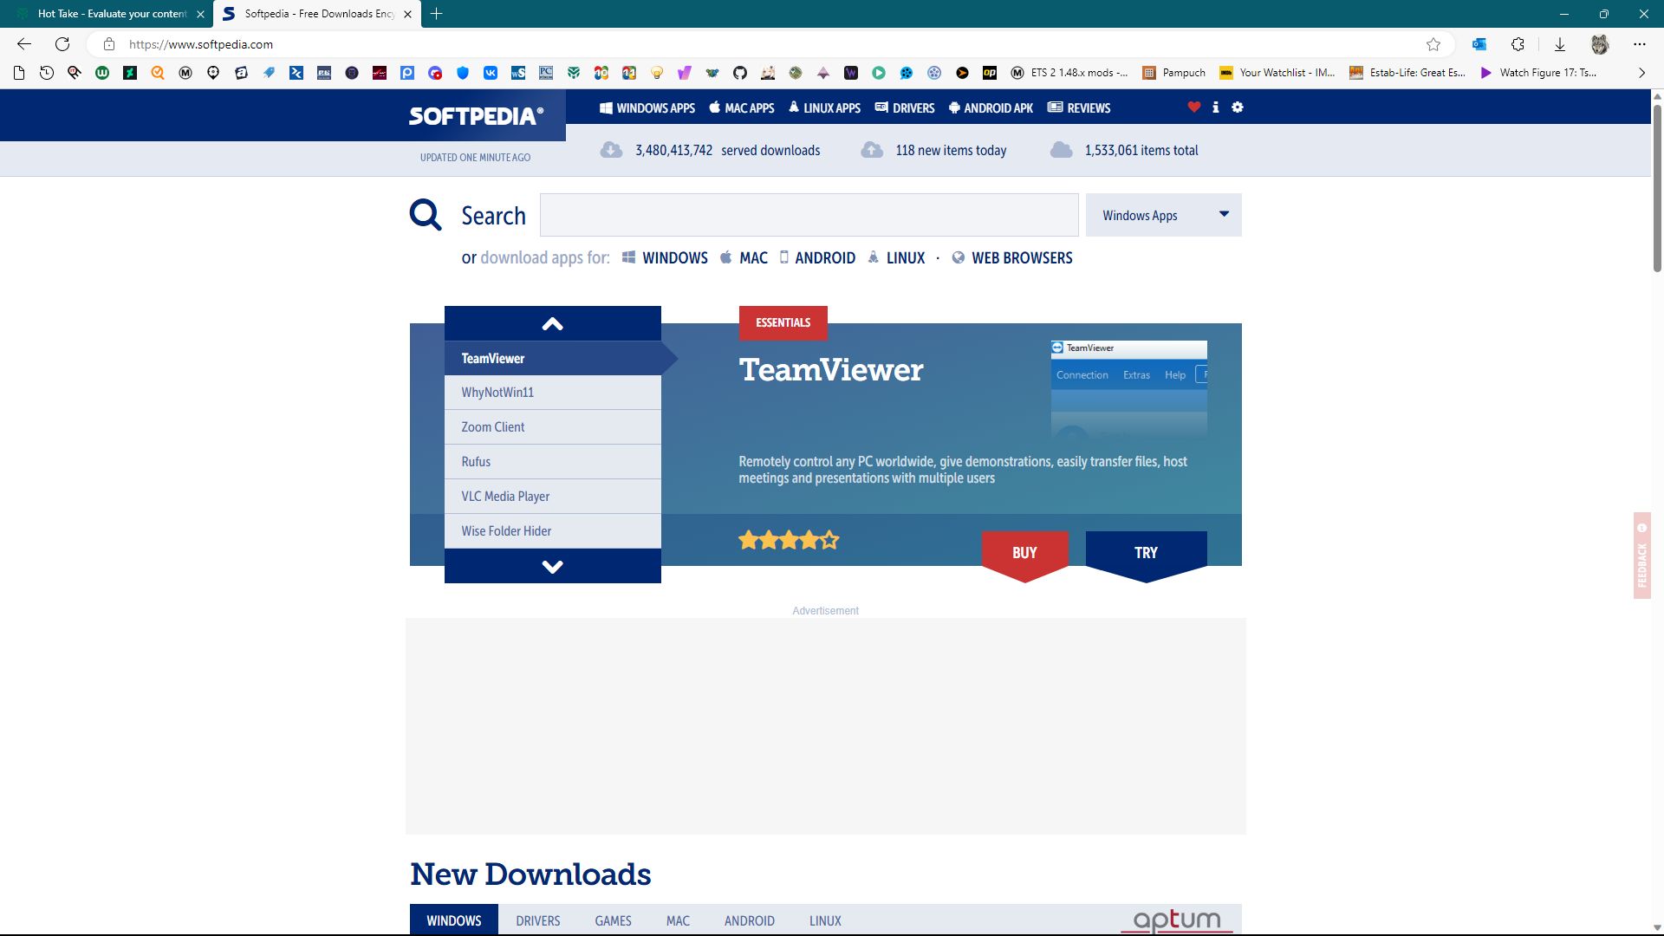Viewport: 1664px width, 936px height.
Task: Click the TeamViewer star rating
Action: 789,540
